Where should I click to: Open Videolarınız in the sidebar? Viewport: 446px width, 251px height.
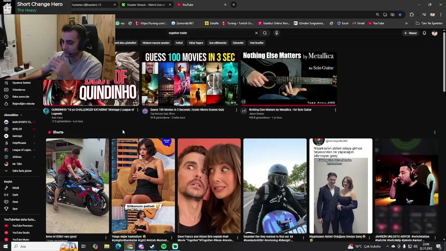19,90
